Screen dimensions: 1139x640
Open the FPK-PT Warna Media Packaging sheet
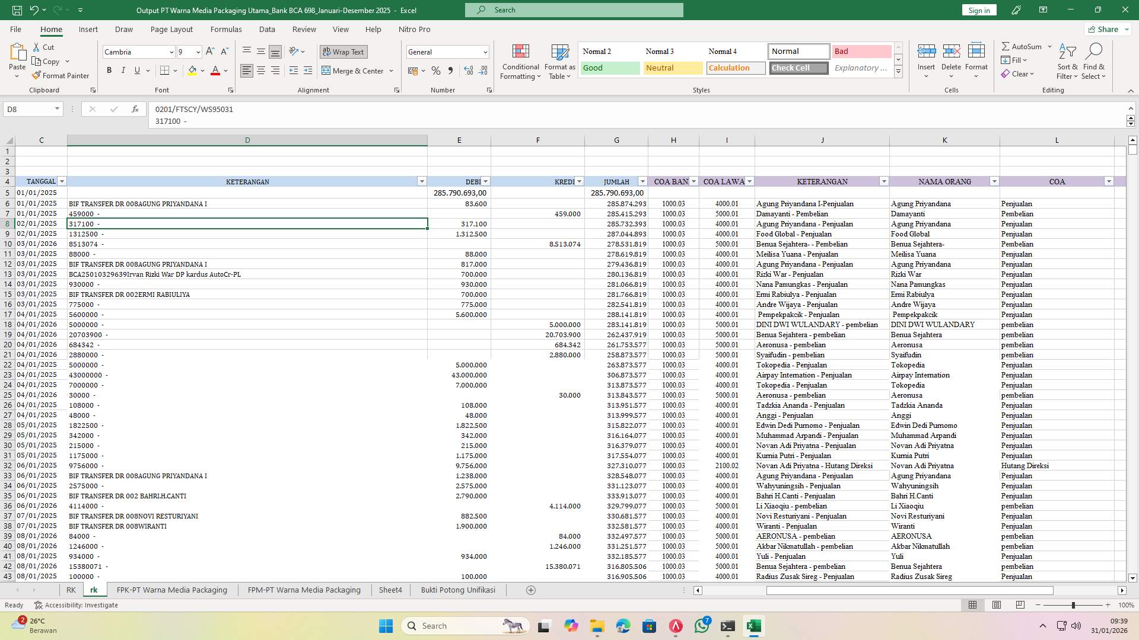(x=171, y=590)
